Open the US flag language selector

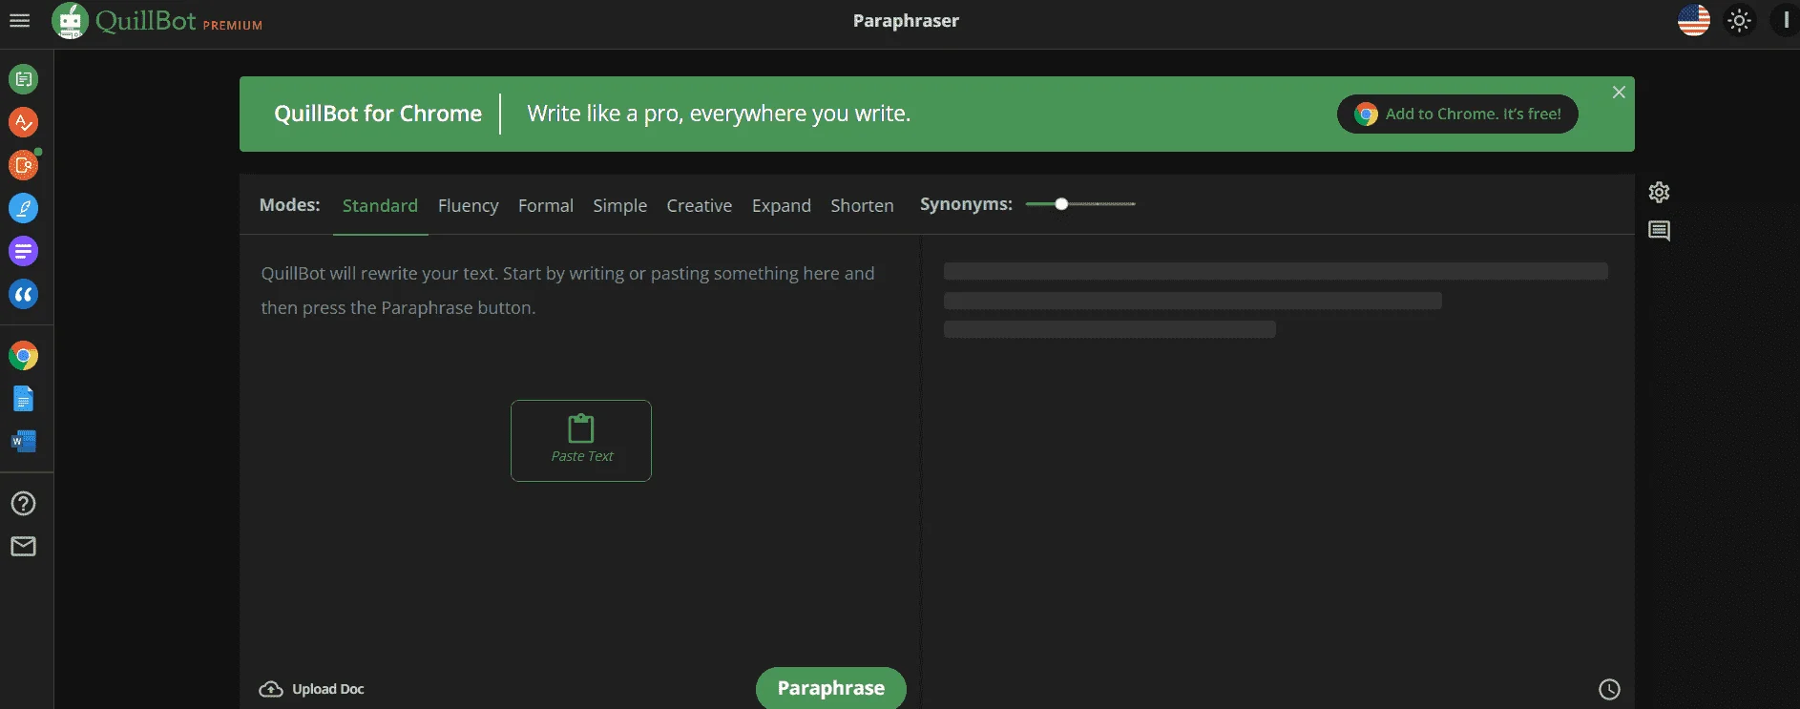tap(1694, 20)
